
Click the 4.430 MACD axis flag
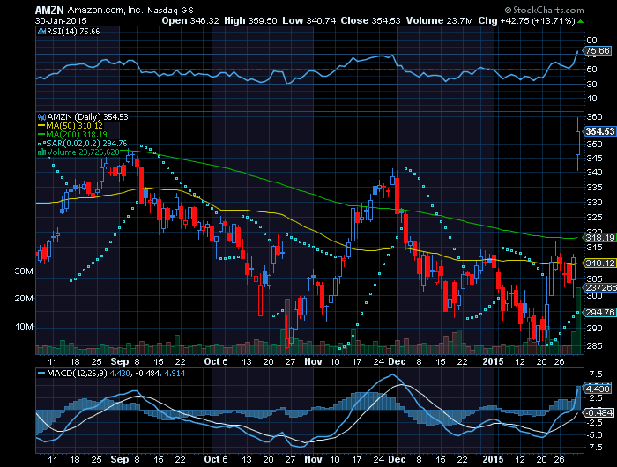coord(598,389)
